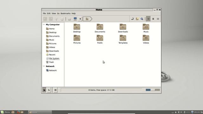Close the Home window
The width and height of the screenshot is (203, 114).
click(160, 10)
